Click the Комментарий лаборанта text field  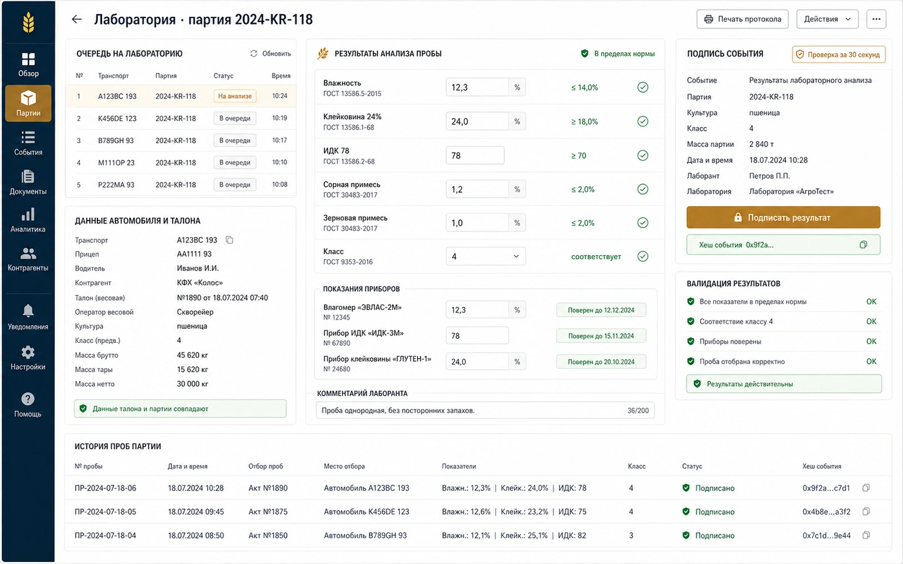[485, 411]
